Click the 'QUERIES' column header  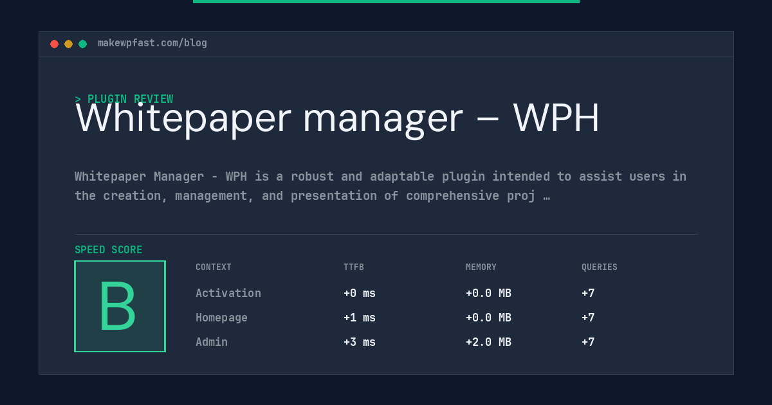click(x=600, y=267)
